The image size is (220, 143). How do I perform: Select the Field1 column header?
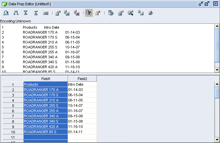click(x=46, y=79)
